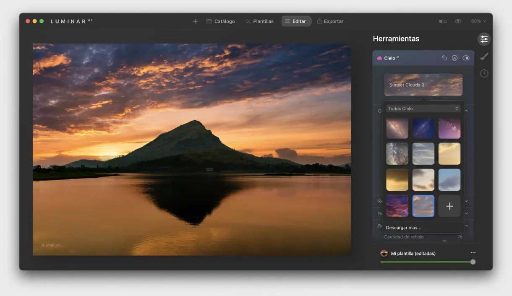Add a custom sky with plus tile
This screenshot has width=512, height=296.
pos(449,206)
